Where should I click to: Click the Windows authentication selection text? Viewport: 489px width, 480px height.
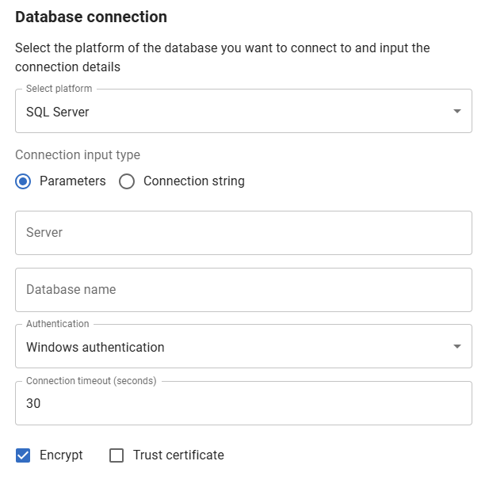[95, 347]
